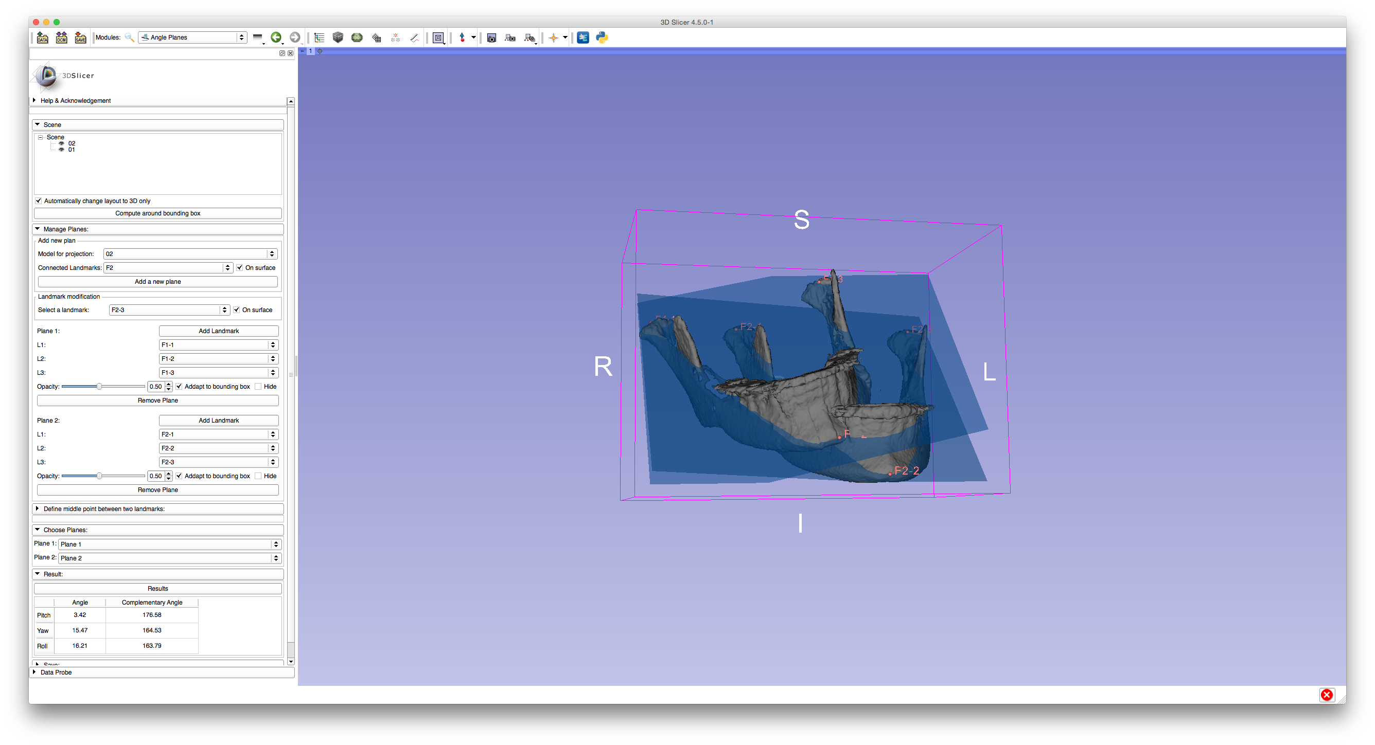This screenshot has width=1375, height=745.
Task: Click the Add a new plane button
Action: [157, 282]
